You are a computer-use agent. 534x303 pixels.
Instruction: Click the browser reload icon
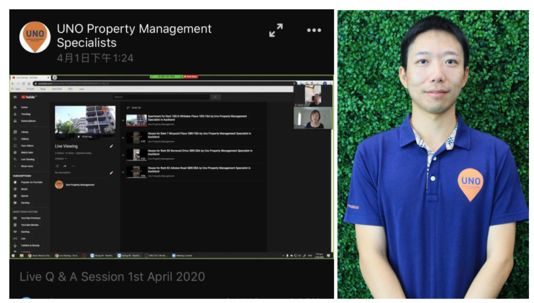click(x=24, y=84)
